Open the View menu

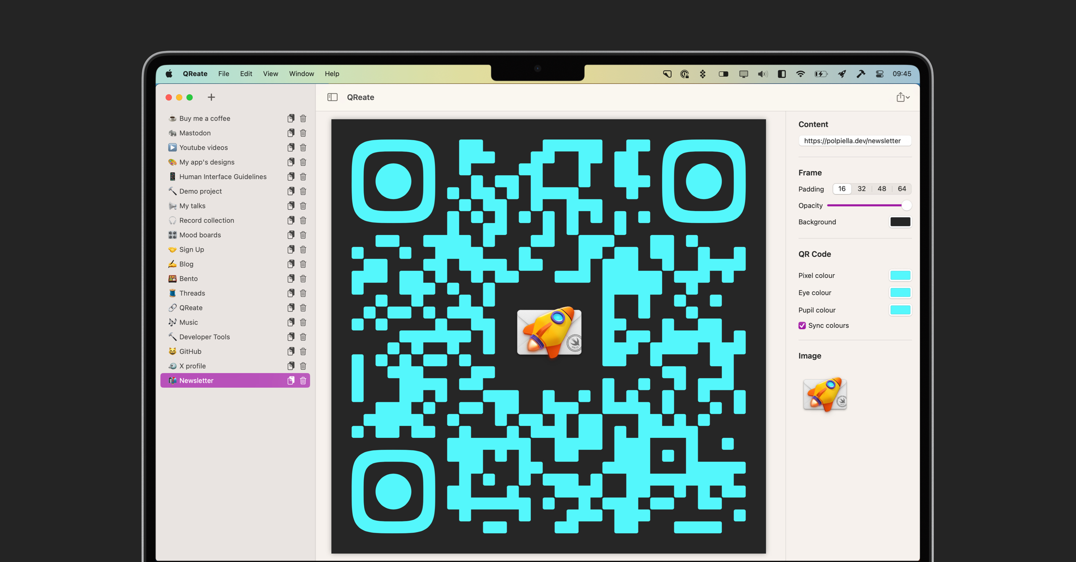coord(270,74)
